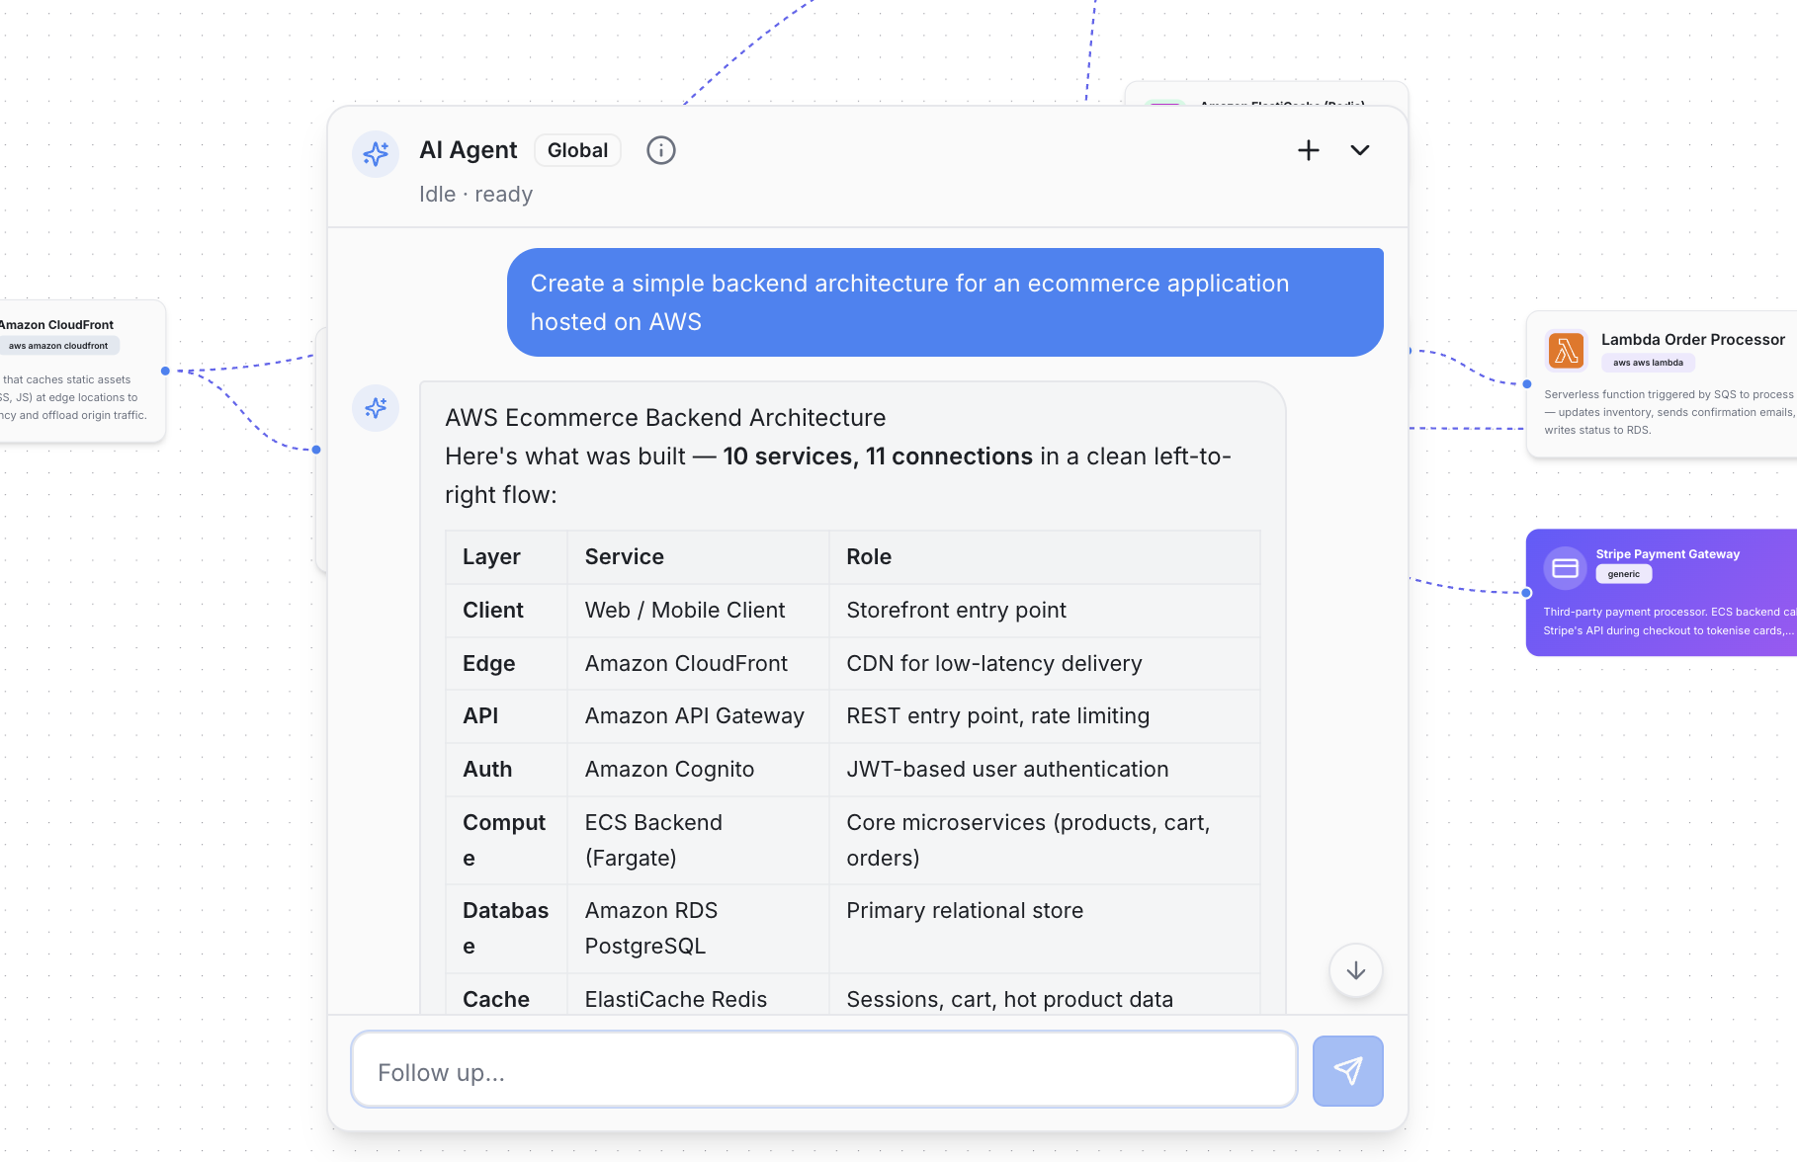Click the Idle · ready status text
The image size is (1797, 1162).
point(475,195)
